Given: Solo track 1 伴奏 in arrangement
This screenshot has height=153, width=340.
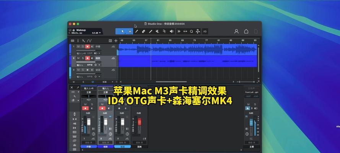Looking at the screenshot, I should point(83,47).
